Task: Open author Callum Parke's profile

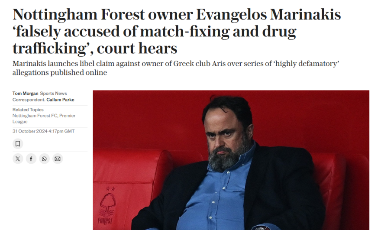Action: [x=60, y=100]
